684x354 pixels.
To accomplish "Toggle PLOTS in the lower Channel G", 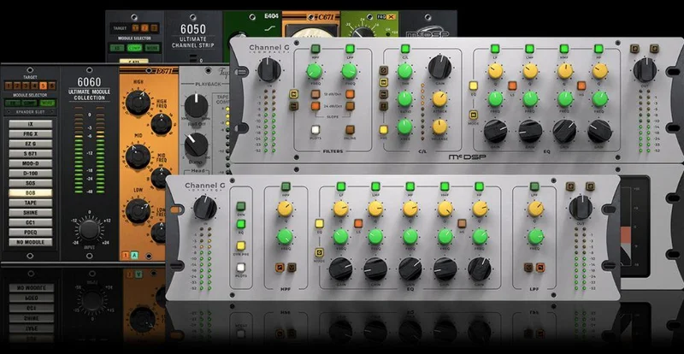I will [241, 267].
